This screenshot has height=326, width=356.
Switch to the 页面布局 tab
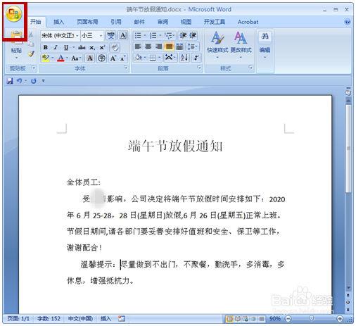point(87,22)
